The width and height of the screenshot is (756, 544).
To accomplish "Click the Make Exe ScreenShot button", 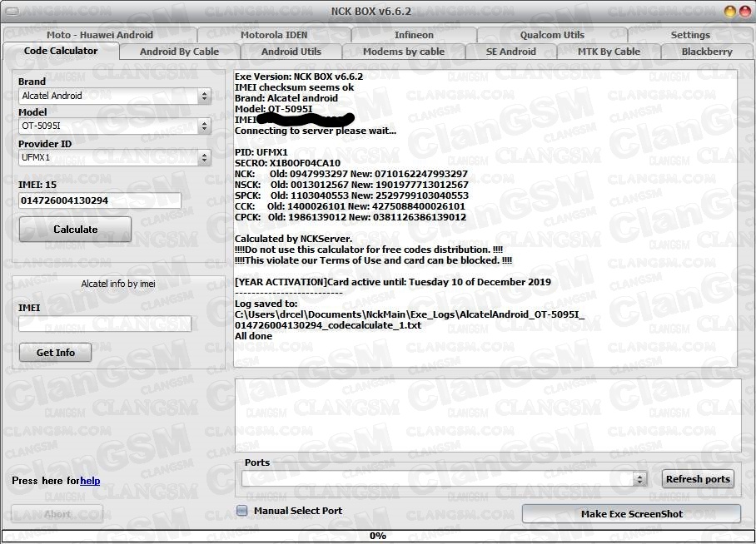I will tap(631, 514).
